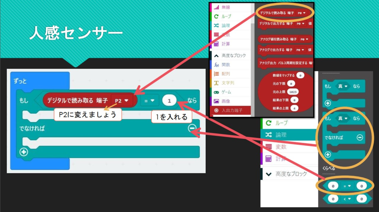Image resolution: width=379 pixels, height=212 pixels.
Task: Select the ずっと forever block header
Action: pos(40,81)
